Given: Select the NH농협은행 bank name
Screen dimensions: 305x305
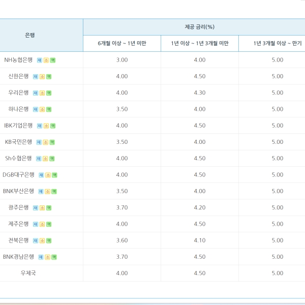Looking at the screenshot, I should (x=18, y=59).
